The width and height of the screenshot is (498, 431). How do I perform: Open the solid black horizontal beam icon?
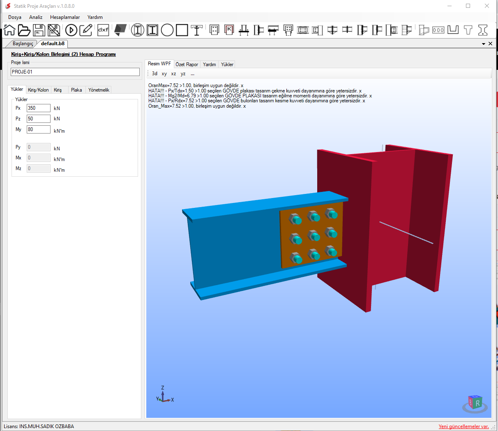pos(273,30)
